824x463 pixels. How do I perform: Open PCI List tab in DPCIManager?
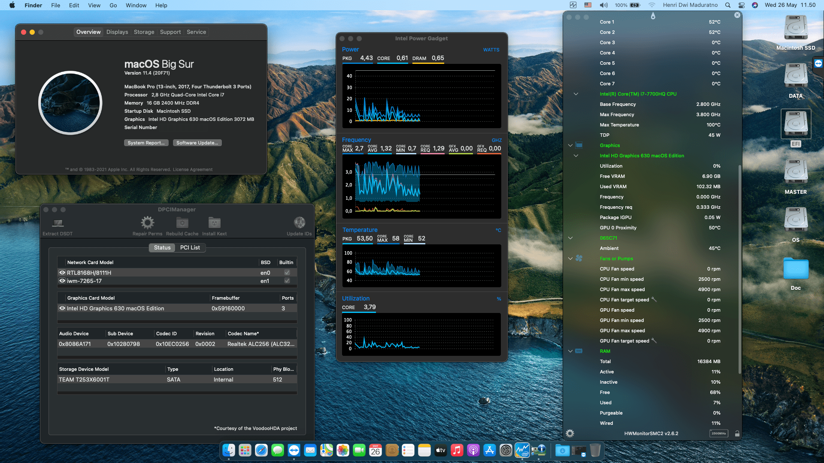click(x=190, y=248)
